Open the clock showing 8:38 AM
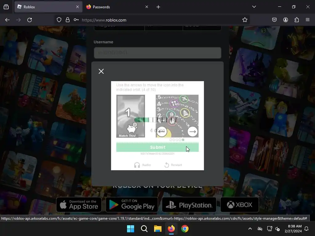 click(x=293, y=229)
